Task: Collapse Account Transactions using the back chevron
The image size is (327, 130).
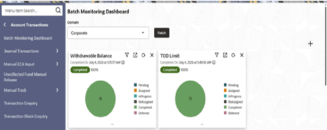Action: 5,25
